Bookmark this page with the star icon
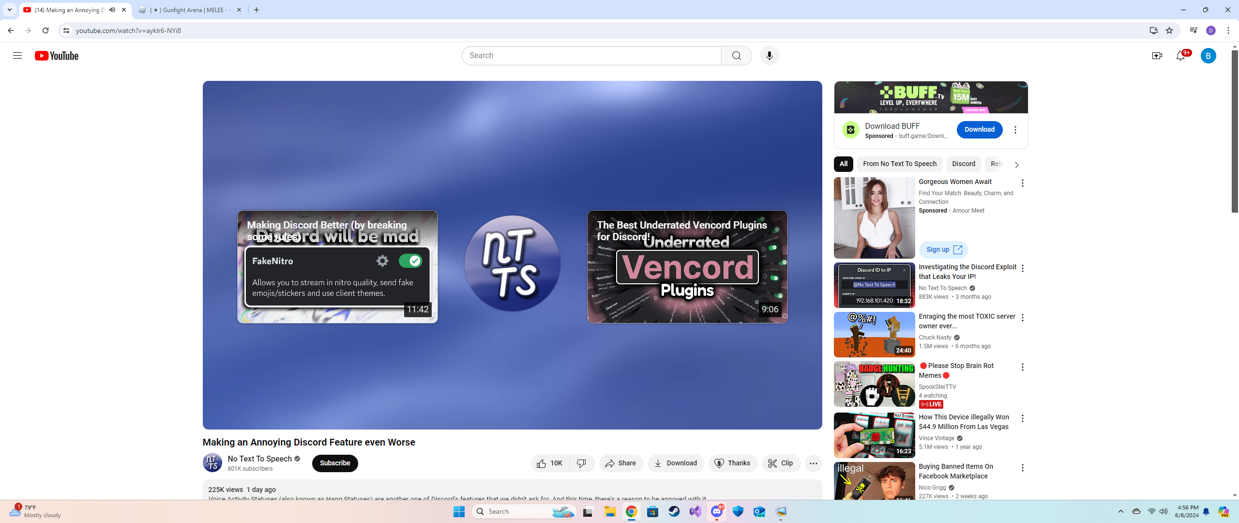This screenshot has height=523, width=1239. pos(1169,31)
